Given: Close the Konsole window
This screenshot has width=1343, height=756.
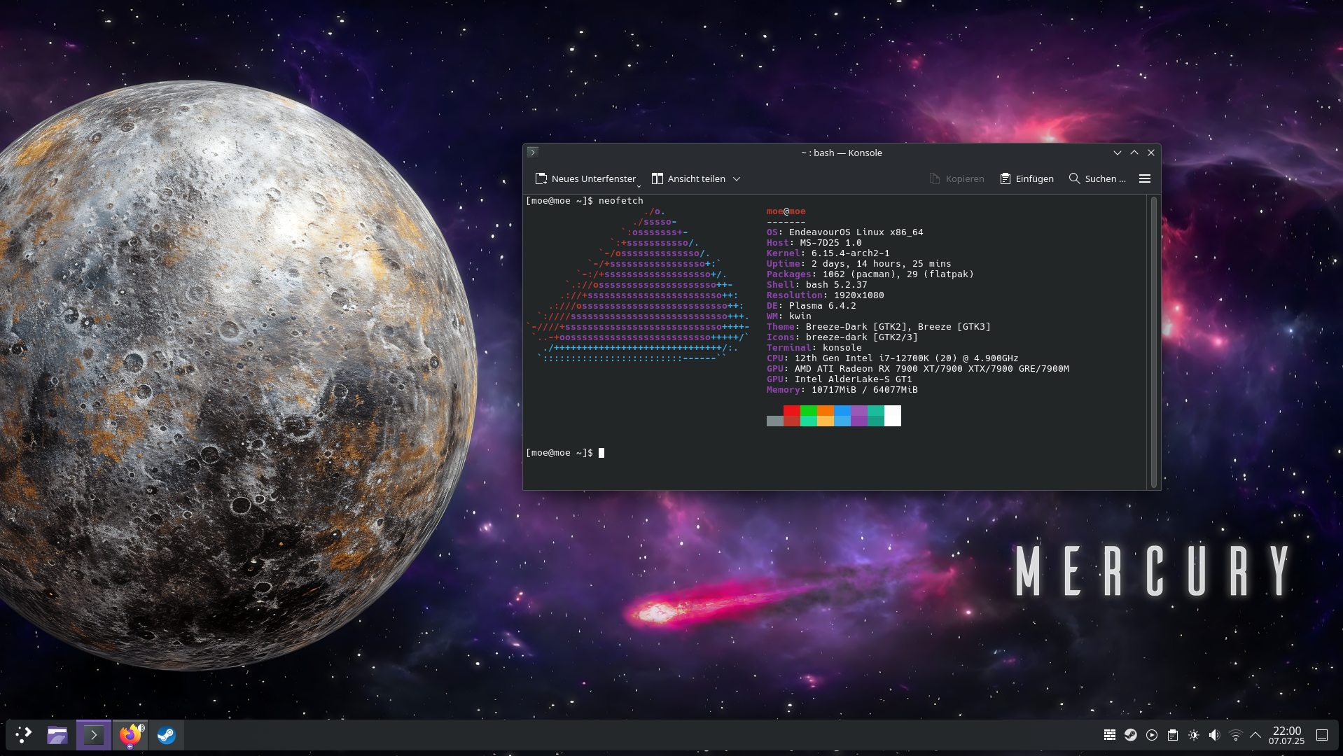Looking at the screenshot, I should pyautogui.click(x=1151, y=153).
